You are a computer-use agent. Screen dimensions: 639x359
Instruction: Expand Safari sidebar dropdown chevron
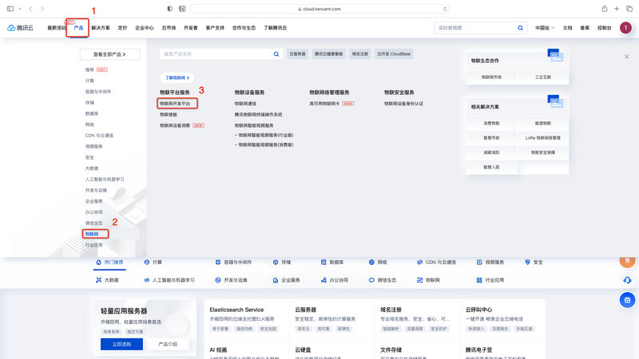pyautogui.click(x=19, y=9)
